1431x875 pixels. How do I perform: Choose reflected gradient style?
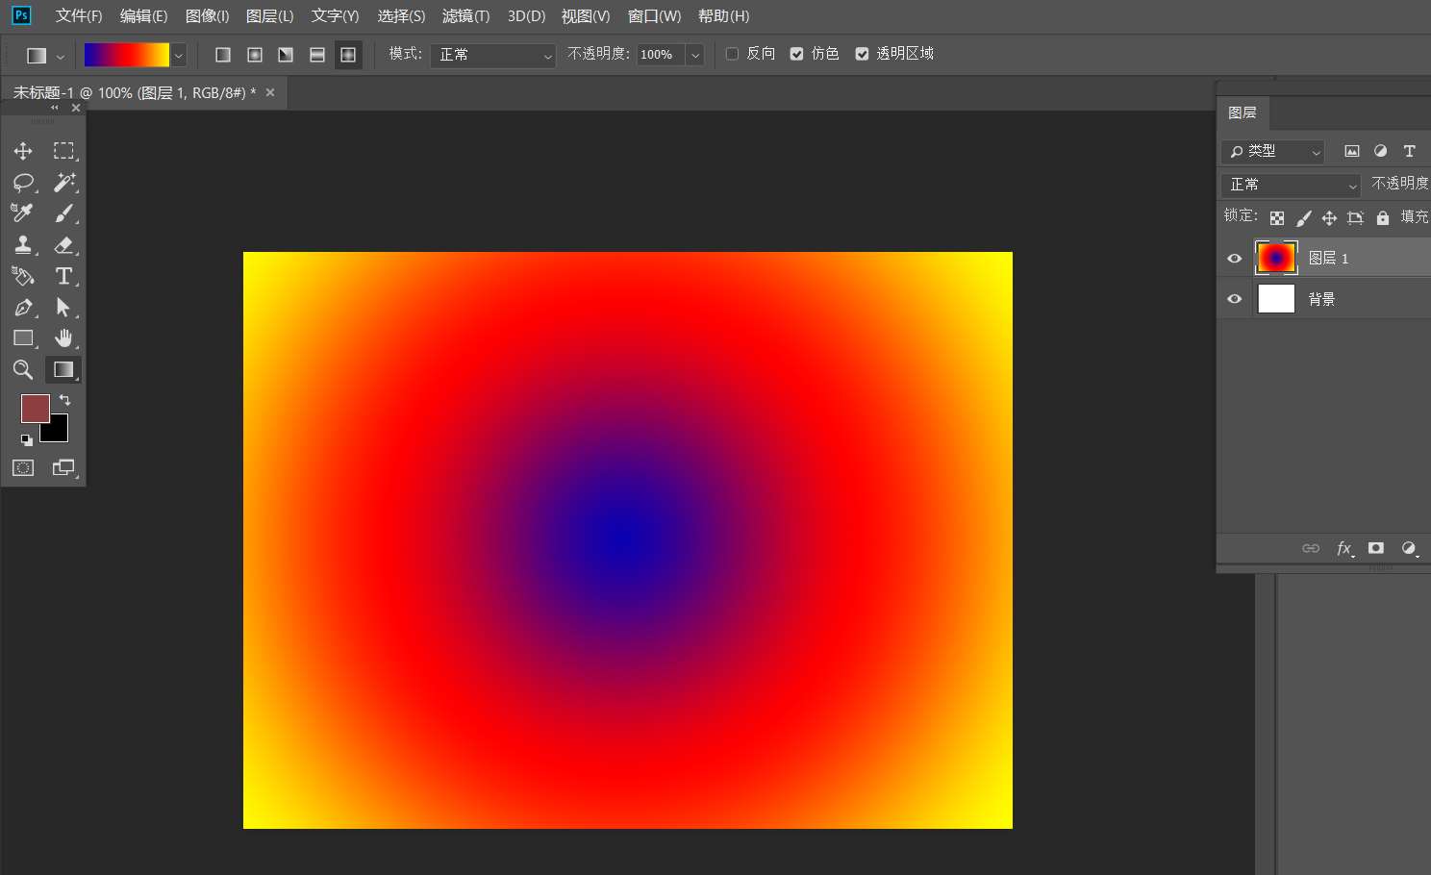[x=317, y=55]
